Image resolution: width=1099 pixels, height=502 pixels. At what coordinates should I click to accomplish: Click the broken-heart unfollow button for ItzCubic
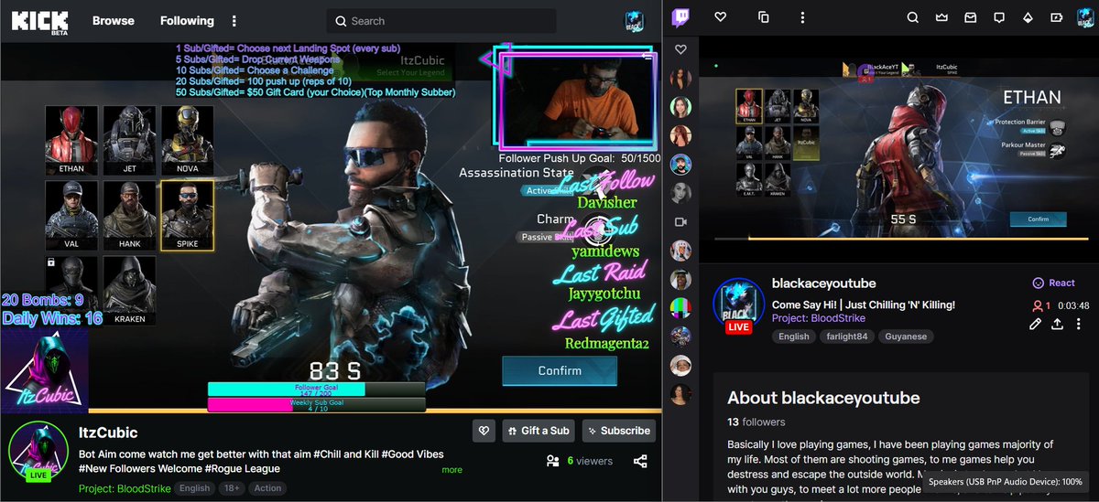click(484, 431)
